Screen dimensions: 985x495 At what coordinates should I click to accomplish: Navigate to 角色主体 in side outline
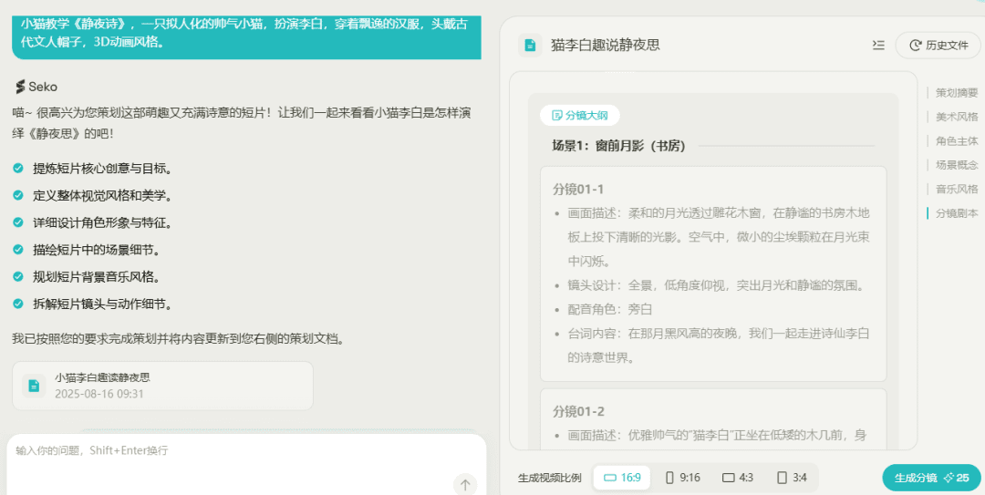pos(956,140)
